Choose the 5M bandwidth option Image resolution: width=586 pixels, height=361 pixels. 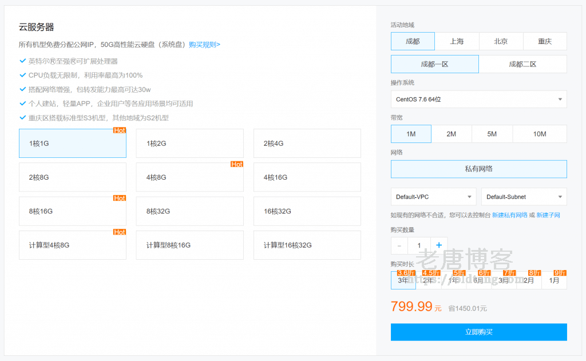492,133
